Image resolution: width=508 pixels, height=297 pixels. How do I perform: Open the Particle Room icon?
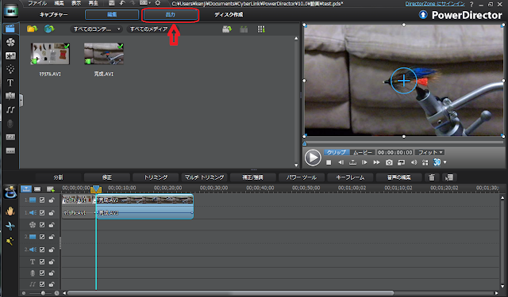(x=10, y=69)
